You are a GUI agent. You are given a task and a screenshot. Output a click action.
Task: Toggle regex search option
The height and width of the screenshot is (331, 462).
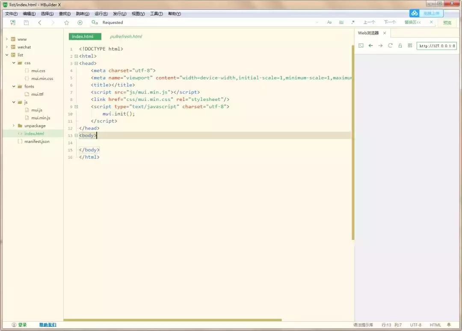353,23
